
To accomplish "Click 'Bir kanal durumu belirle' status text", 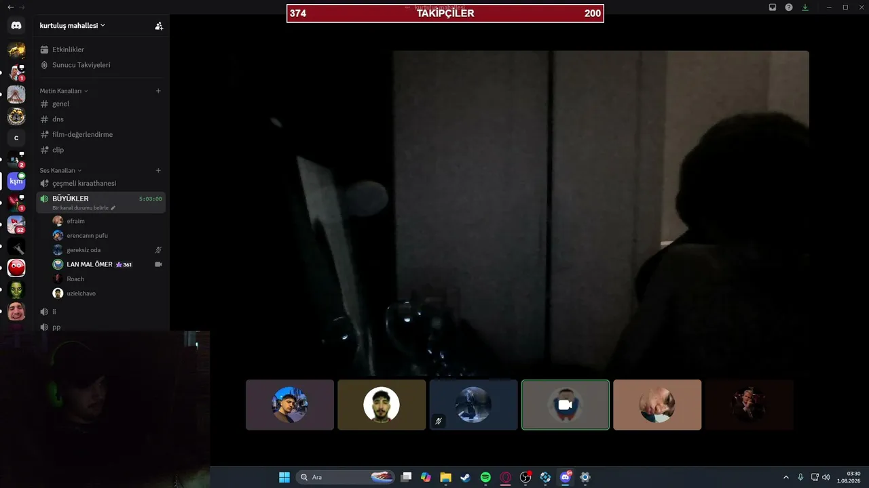I will tap(81, 208).
